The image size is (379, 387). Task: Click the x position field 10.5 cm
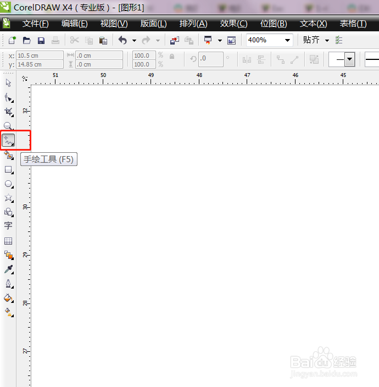pos(40,56)
